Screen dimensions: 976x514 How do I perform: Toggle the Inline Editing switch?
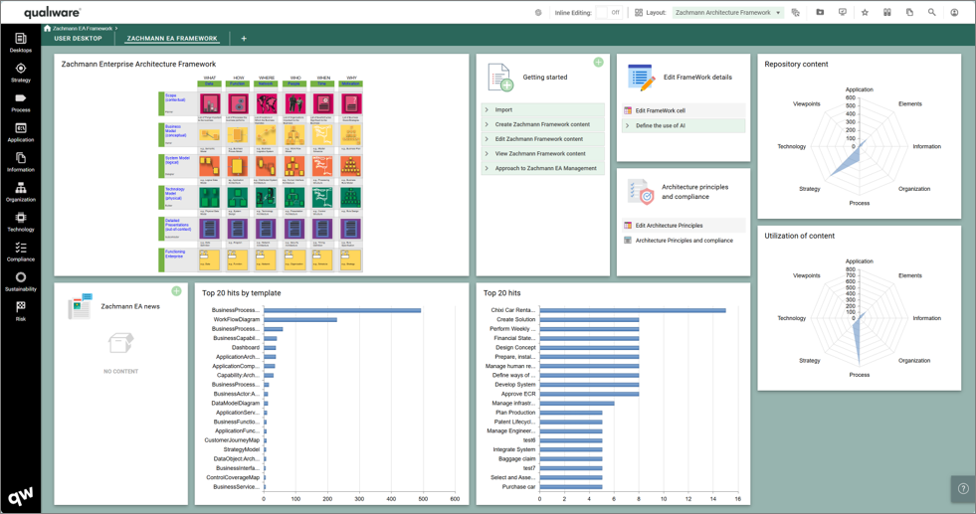[609, 13]
